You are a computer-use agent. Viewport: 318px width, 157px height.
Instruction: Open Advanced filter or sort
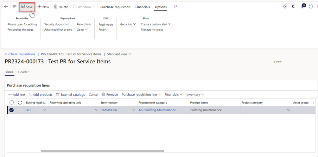[x=58, y=30]
